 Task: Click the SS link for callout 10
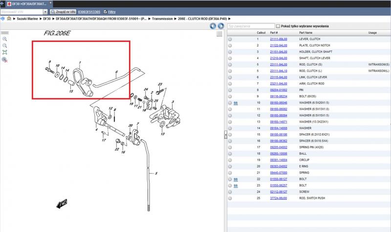(235, 104)
